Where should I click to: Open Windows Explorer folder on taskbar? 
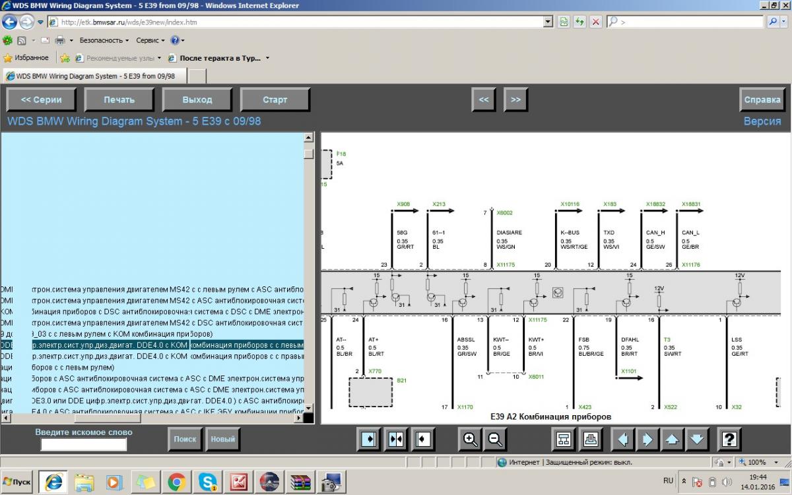pos(84,482)
